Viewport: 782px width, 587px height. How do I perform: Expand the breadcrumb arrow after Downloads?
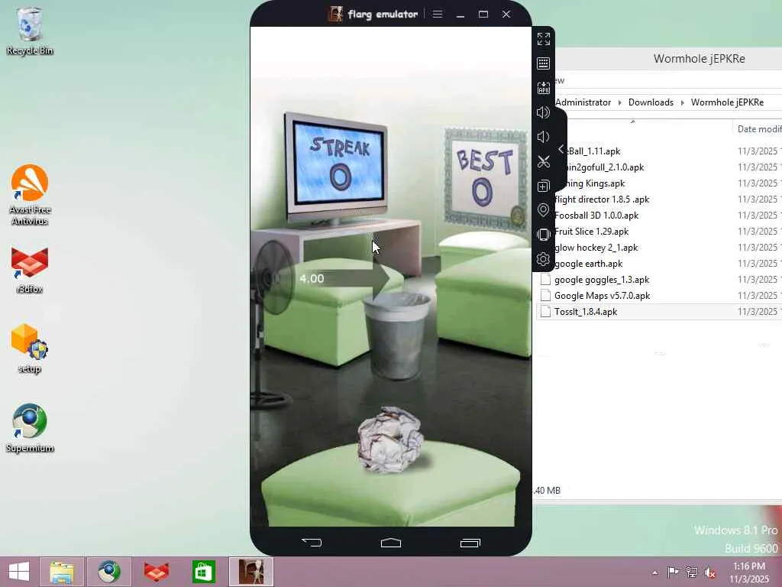pyautogui.click(x=682, y=102)
